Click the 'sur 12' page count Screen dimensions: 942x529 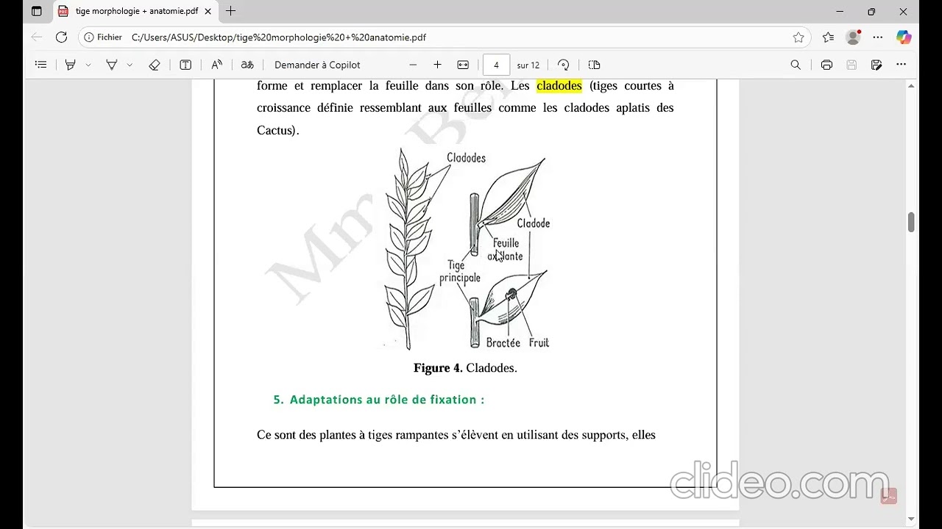tap(528, 65)
